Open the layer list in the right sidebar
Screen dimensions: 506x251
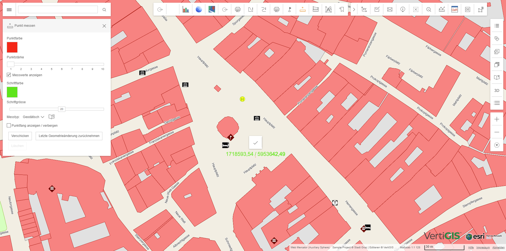[x=497, y=26]
